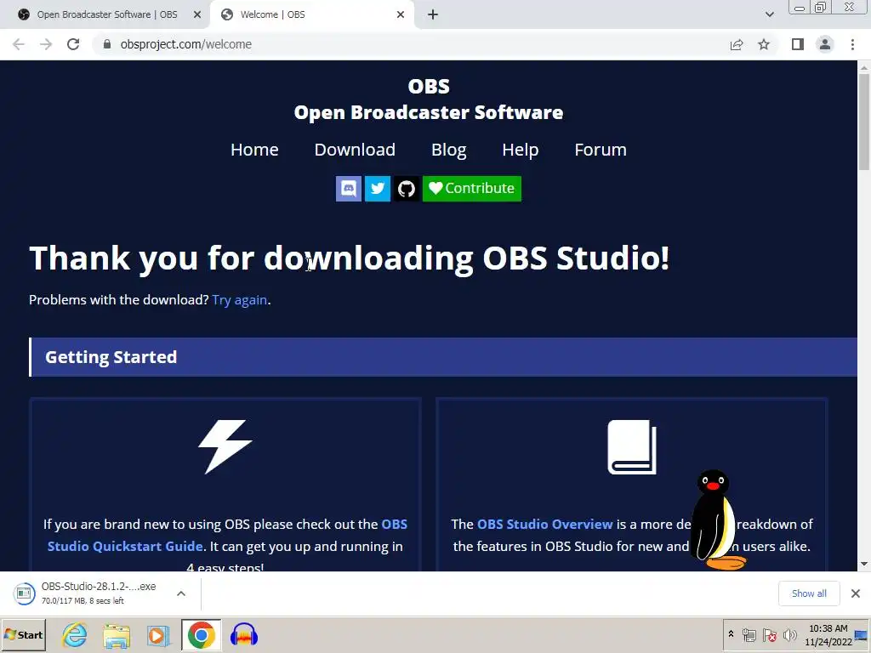871x653 pixels.
Task: Click the lightning bolt quickstart icon
Action: (x=225, y=446)
